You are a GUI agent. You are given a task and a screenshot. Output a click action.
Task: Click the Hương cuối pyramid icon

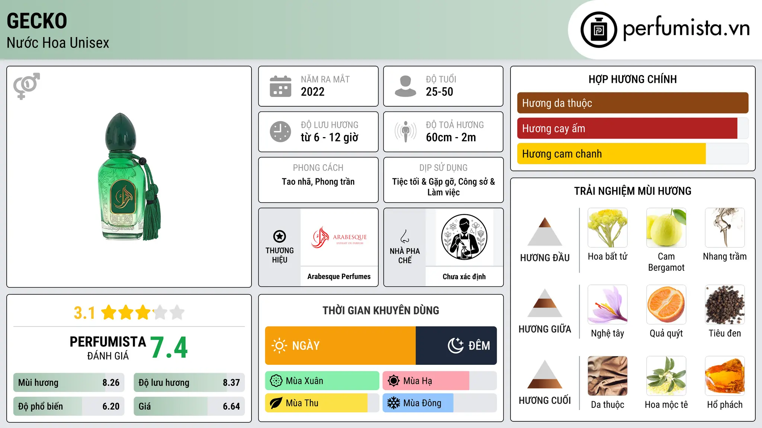(x=545, y=374)
